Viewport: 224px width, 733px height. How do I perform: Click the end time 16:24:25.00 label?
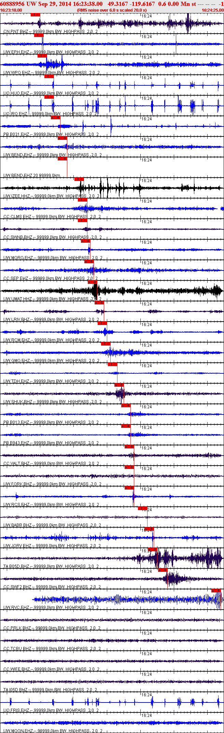pyautogui.click(x=213, y=10)
